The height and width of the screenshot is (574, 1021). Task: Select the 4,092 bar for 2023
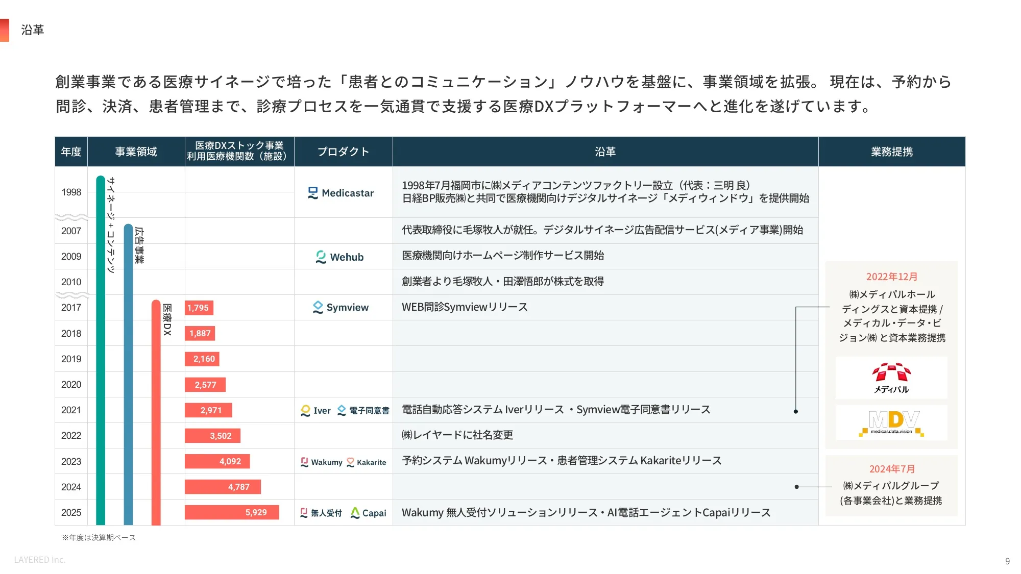pyautogui.click(x=217, y=461)
